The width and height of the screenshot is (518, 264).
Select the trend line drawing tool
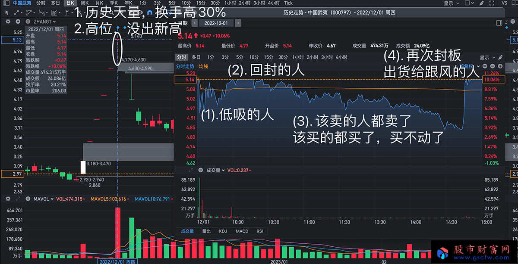click(x=16, y=13)
